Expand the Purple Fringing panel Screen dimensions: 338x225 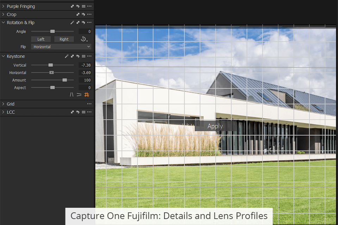pos(3,6)
